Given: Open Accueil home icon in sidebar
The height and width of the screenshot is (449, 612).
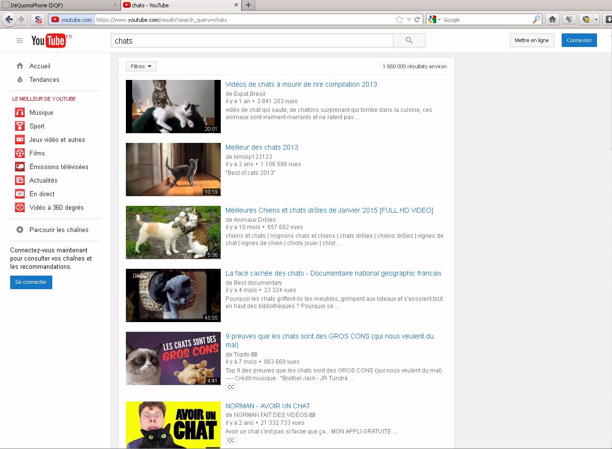Looking at the screenshot, I should point(20,66).
